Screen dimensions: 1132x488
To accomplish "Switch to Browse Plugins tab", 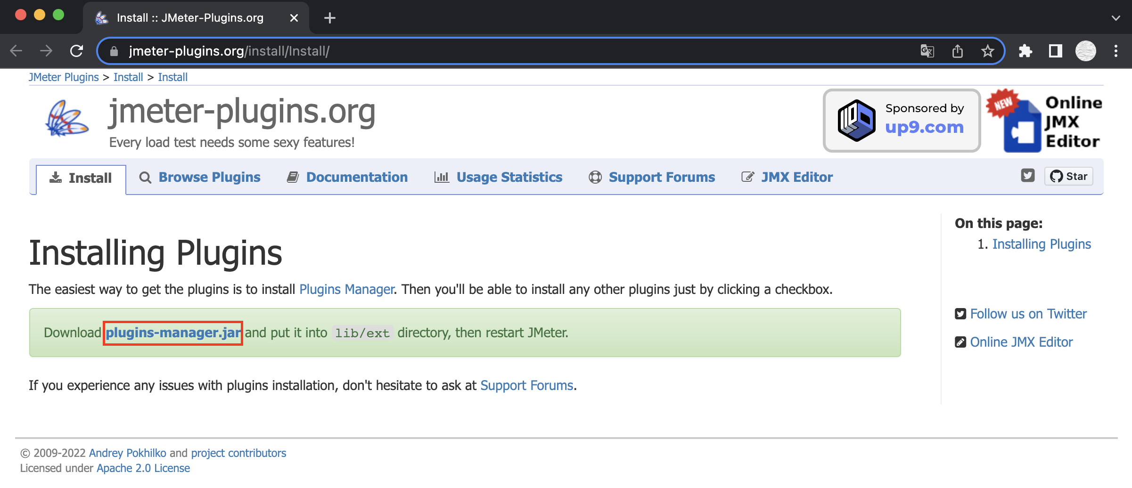I will click(x=200, y=177).
